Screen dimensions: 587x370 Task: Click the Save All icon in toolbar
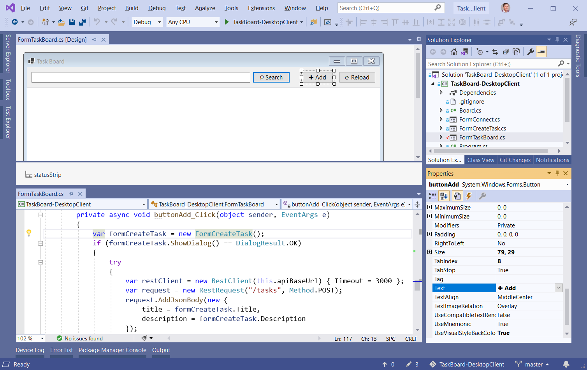pos(82,22)
